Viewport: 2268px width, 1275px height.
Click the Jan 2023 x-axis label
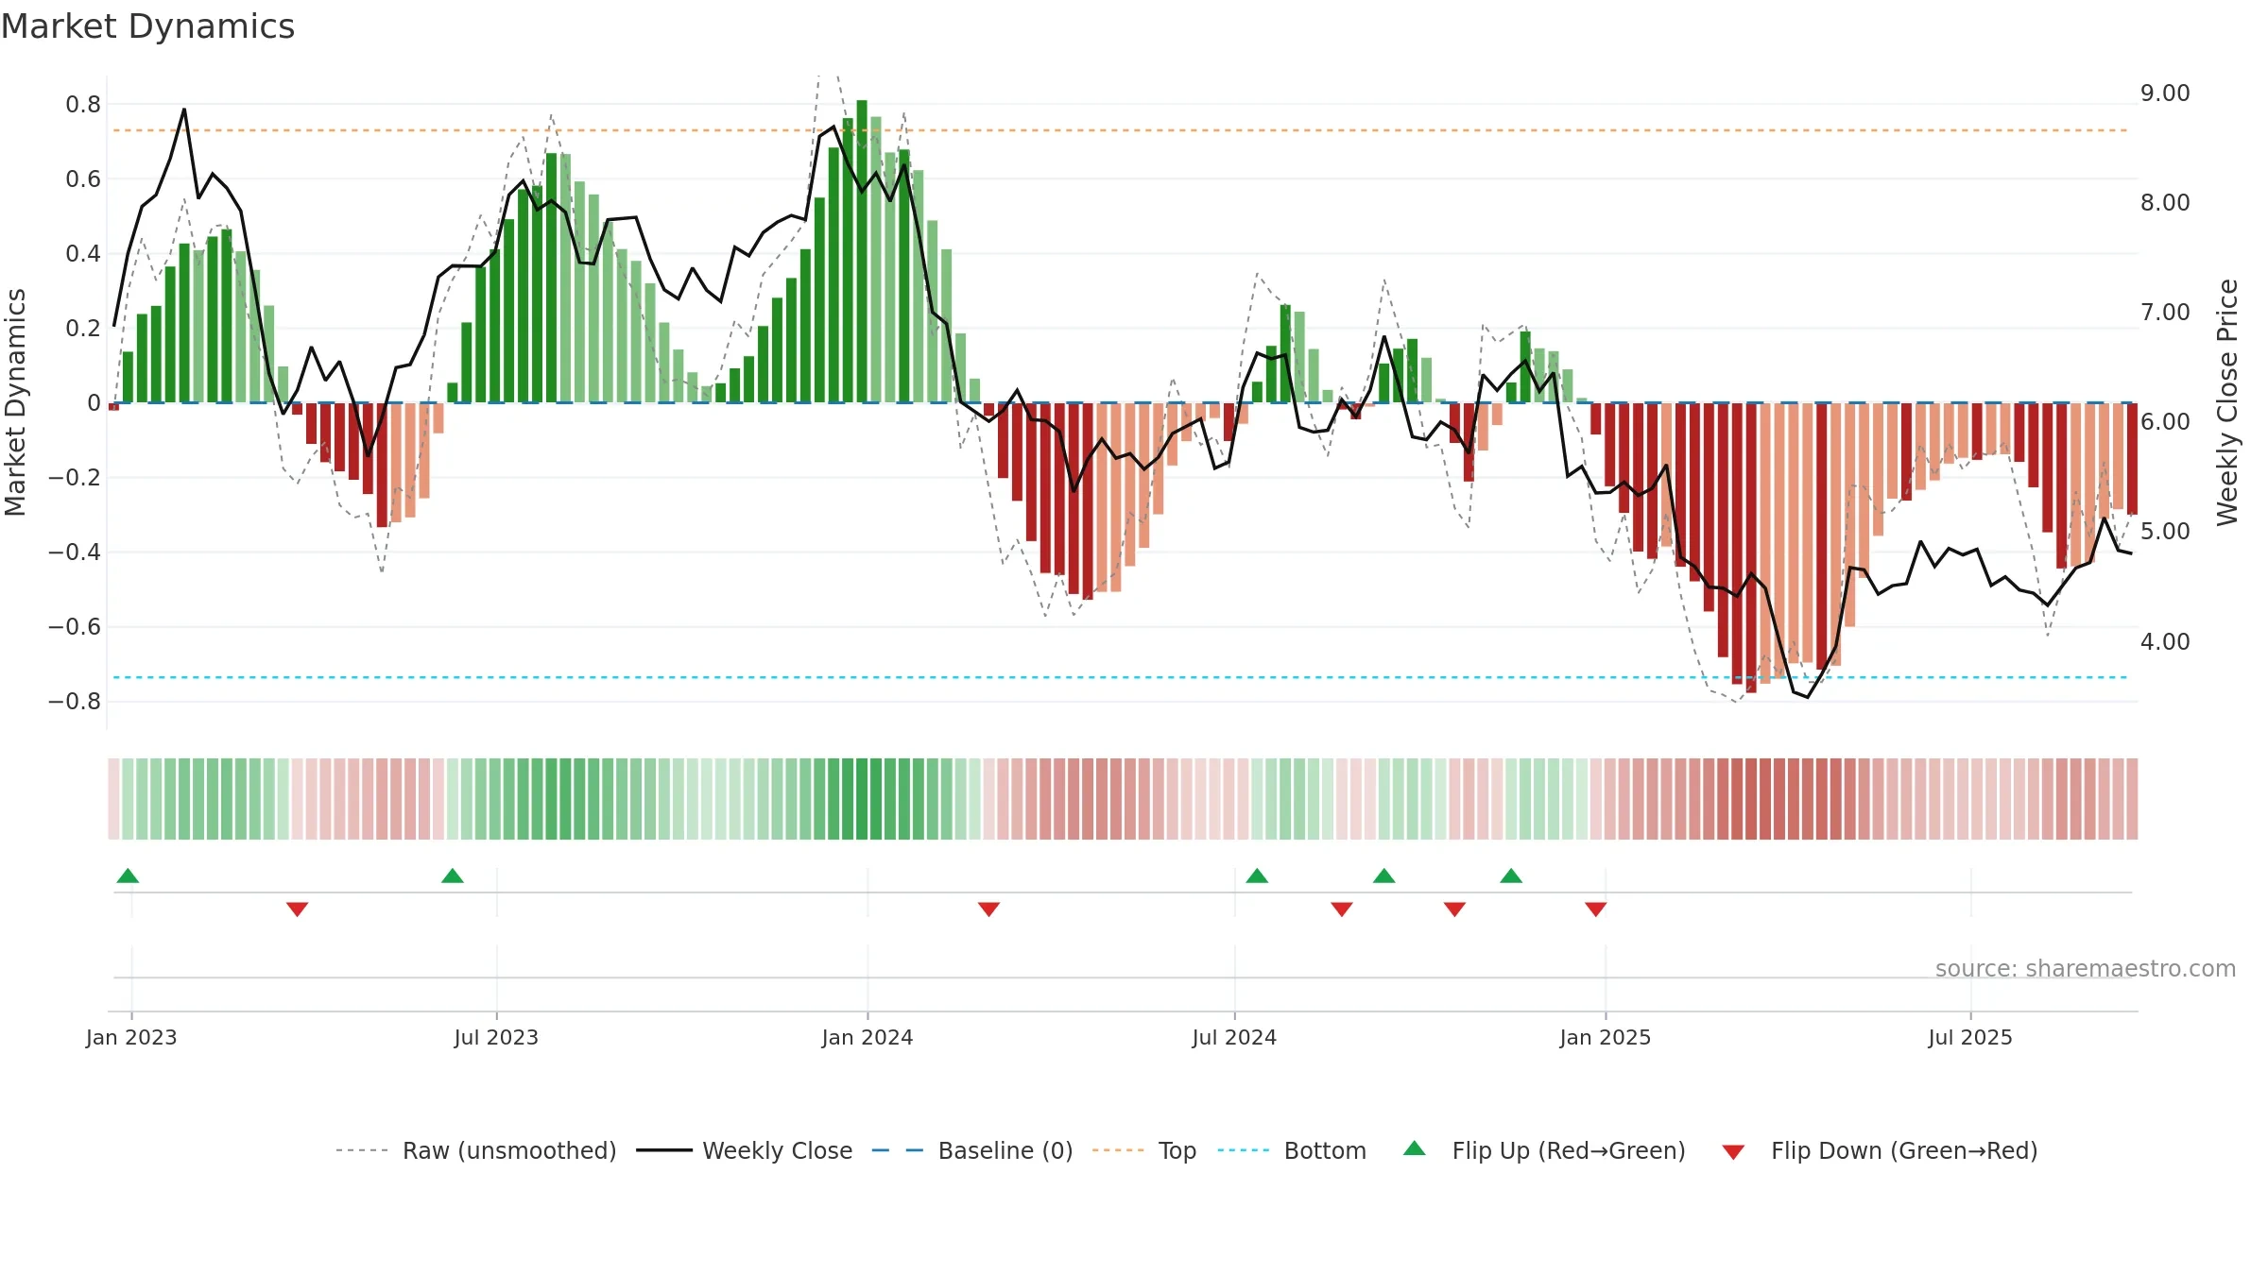pyautogui.click(x=131, y=1037)
